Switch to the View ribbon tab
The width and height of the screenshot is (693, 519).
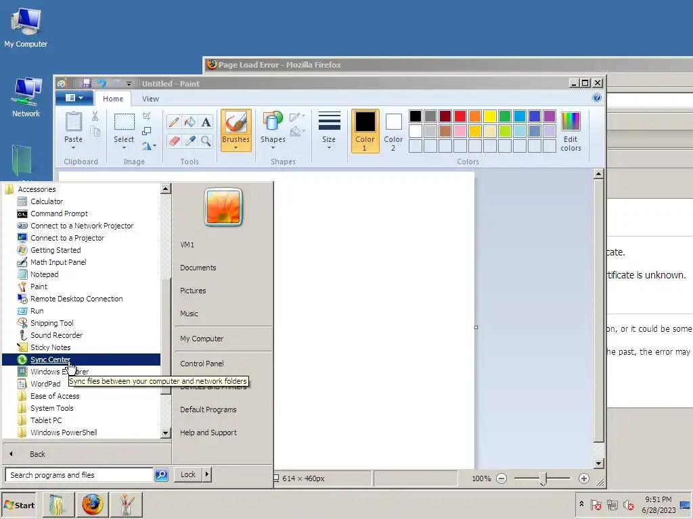point(150,99)
